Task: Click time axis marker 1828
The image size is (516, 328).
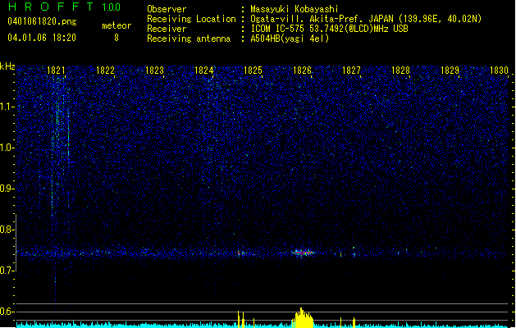Action: pos(400,71)
